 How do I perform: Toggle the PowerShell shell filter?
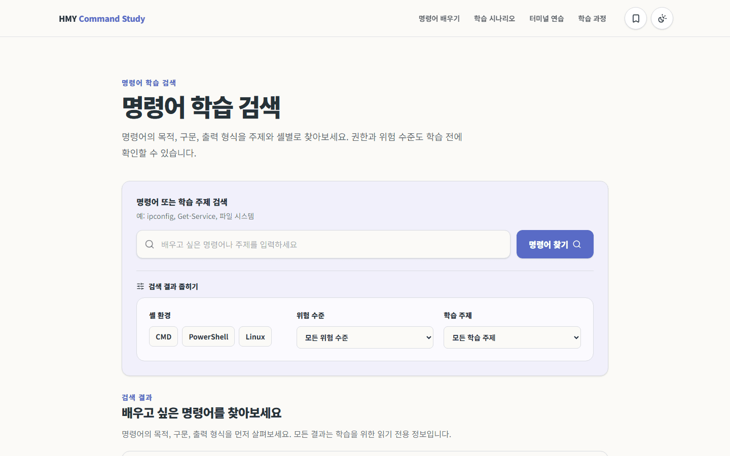pos(208,336)
